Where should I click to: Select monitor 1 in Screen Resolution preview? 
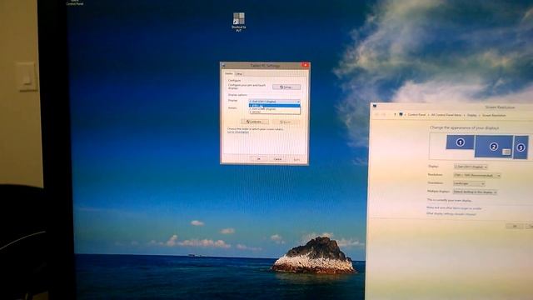461,142
